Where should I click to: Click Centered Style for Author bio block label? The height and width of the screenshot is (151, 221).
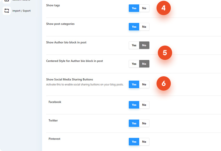75,61
